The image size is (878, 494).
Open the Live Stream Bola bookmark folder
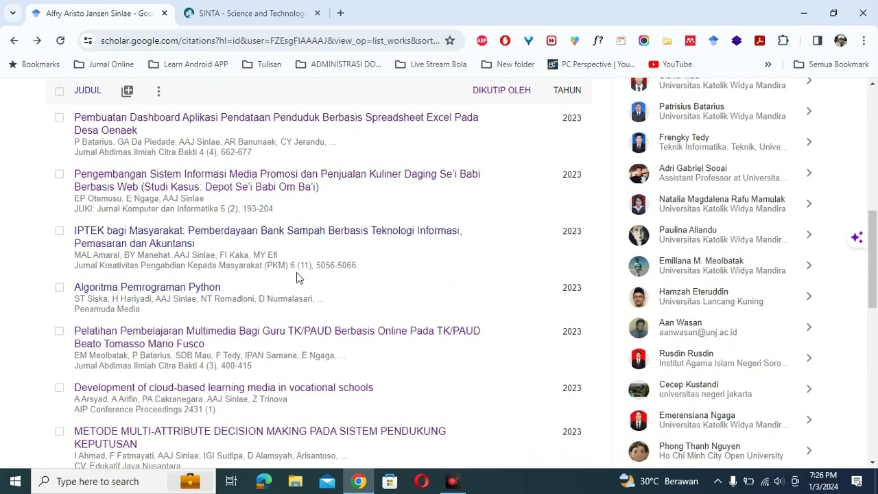tap(431, 64)
